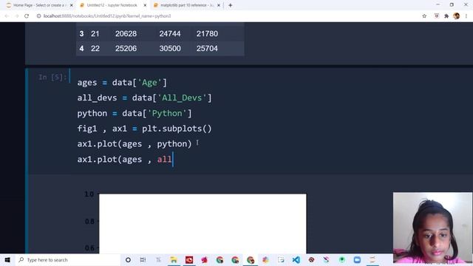Open the active third Chrome taskbar icon
The image size is (473, 266).
click(251, 259)
